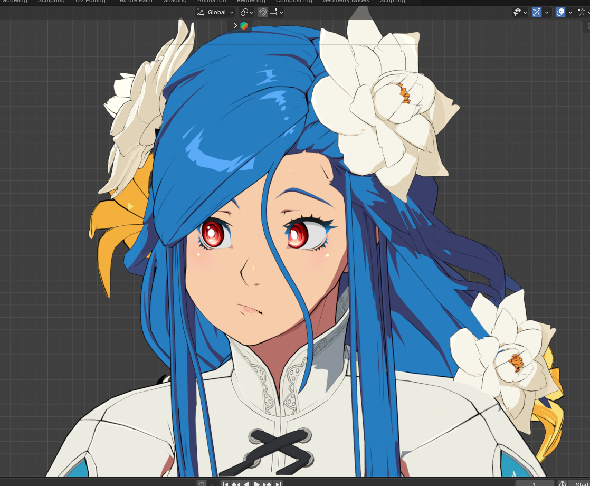Toggle the snap magnet icon

tap(262, 12)
